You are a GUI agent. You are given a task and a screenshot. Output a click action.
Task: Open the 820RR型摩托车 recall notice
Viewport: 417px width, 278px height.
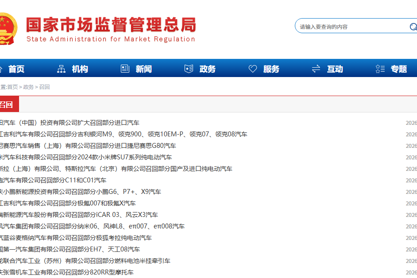coord(67,272)
